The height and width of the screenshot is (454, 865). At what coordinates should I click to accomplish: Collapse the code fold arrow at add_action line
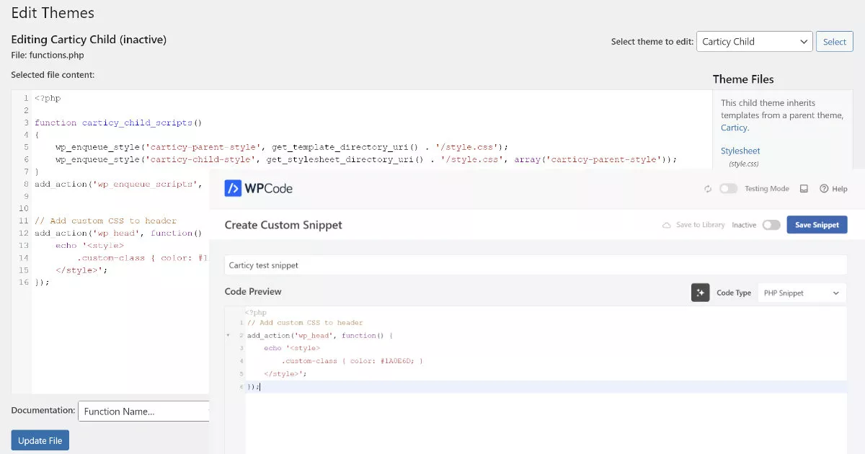229,336
